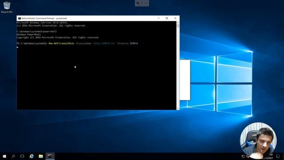This screenshot has width=284, height=160.
Task: Click scrollbar down arrow in Command Prompt
Action: [178, 108]
